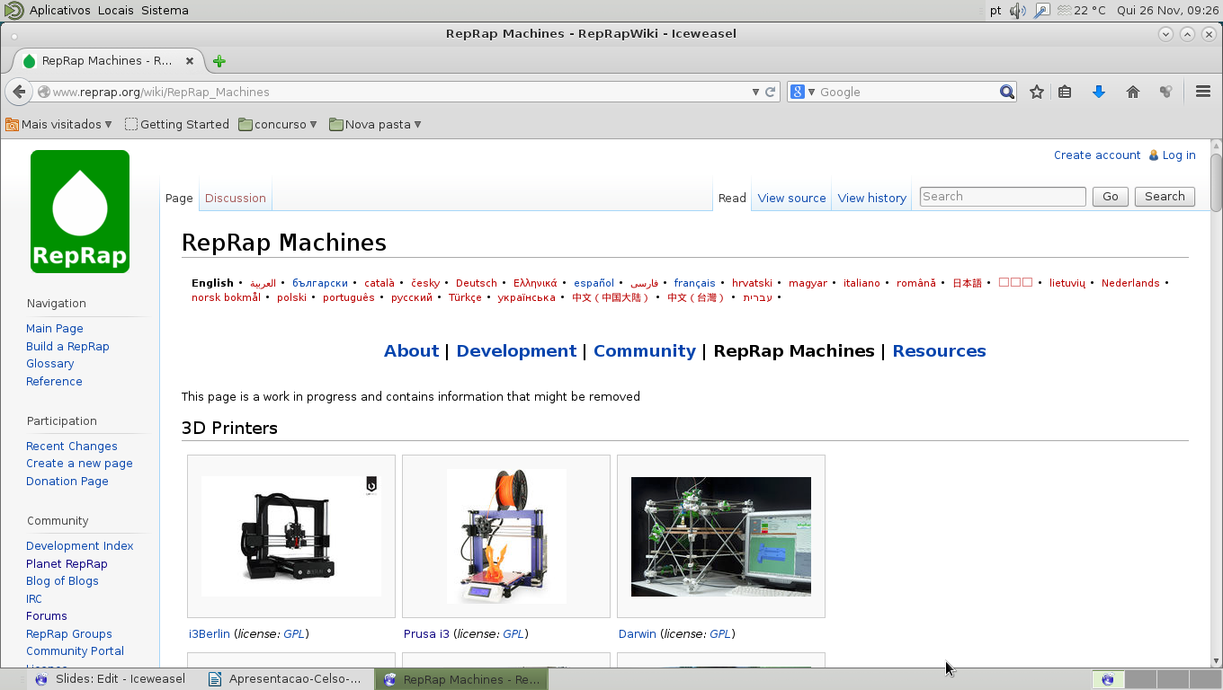This screenshot has width=1223, height=690.
Task: Open the downloads arrow icon
Action: [1098, 92]
